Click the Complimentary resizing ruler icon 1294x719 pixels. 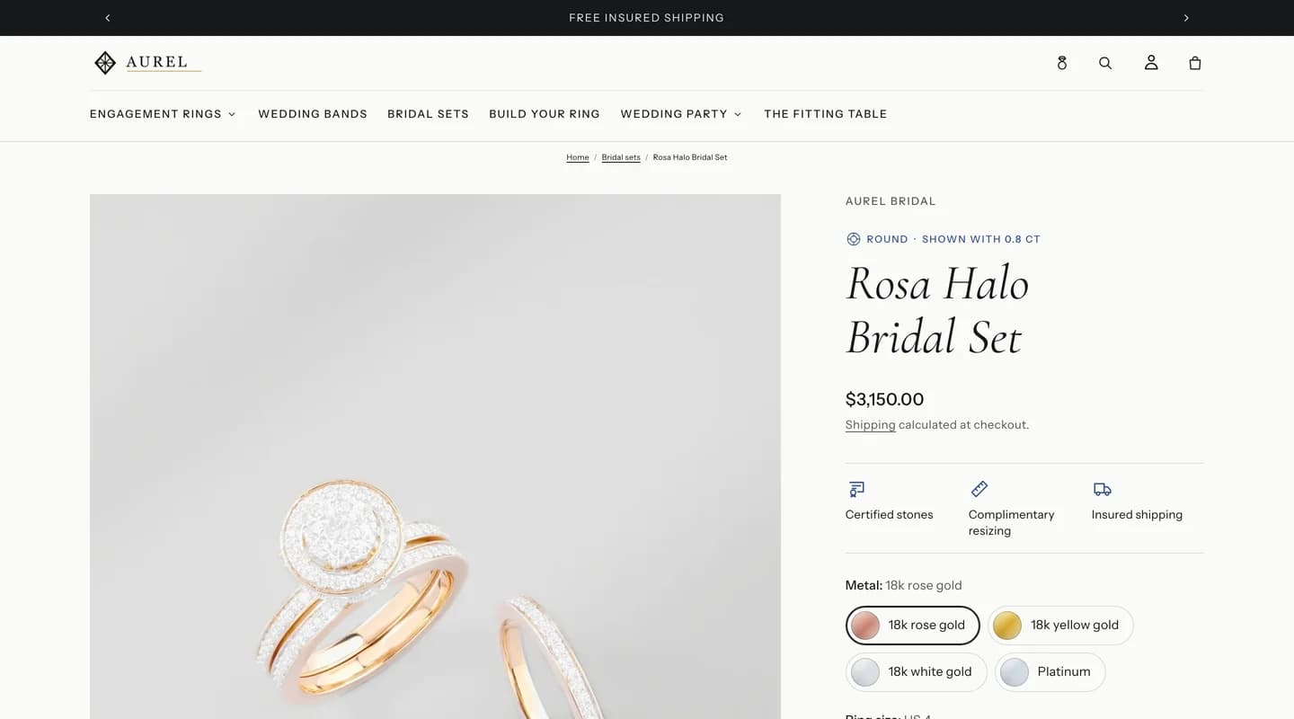[x=979, y=489]
